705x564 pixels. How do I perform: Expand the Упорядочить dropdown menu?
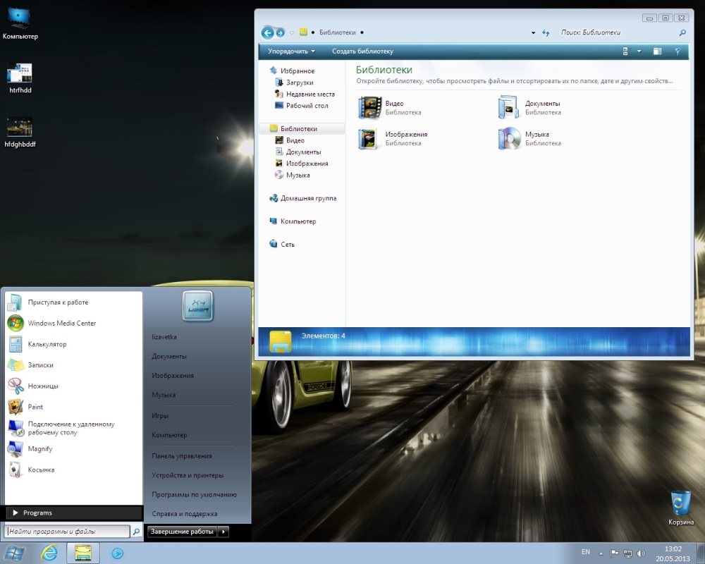291,51
